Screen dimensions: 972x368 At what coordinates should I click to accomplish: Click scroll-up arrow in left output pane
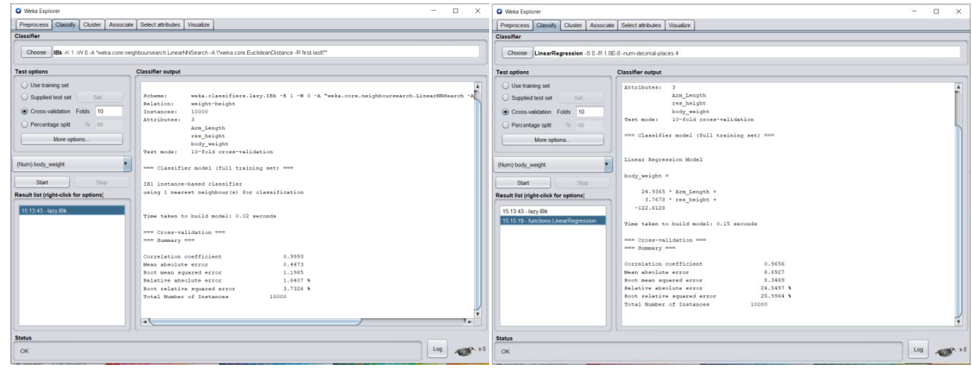pos(479,85)
